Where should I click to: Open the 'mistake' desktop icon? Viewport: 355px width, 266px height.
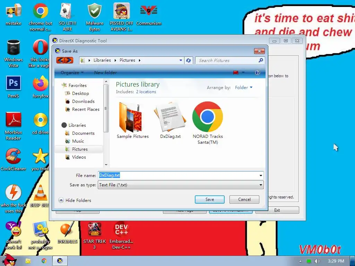(14, 14)
